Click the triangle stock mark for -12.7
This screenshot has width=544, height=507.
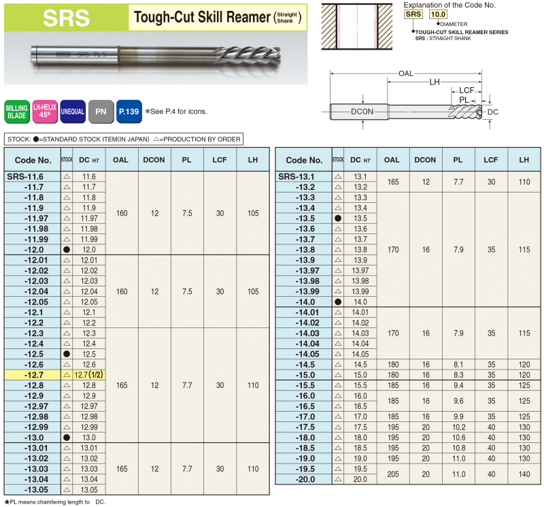tap(67, 375)
